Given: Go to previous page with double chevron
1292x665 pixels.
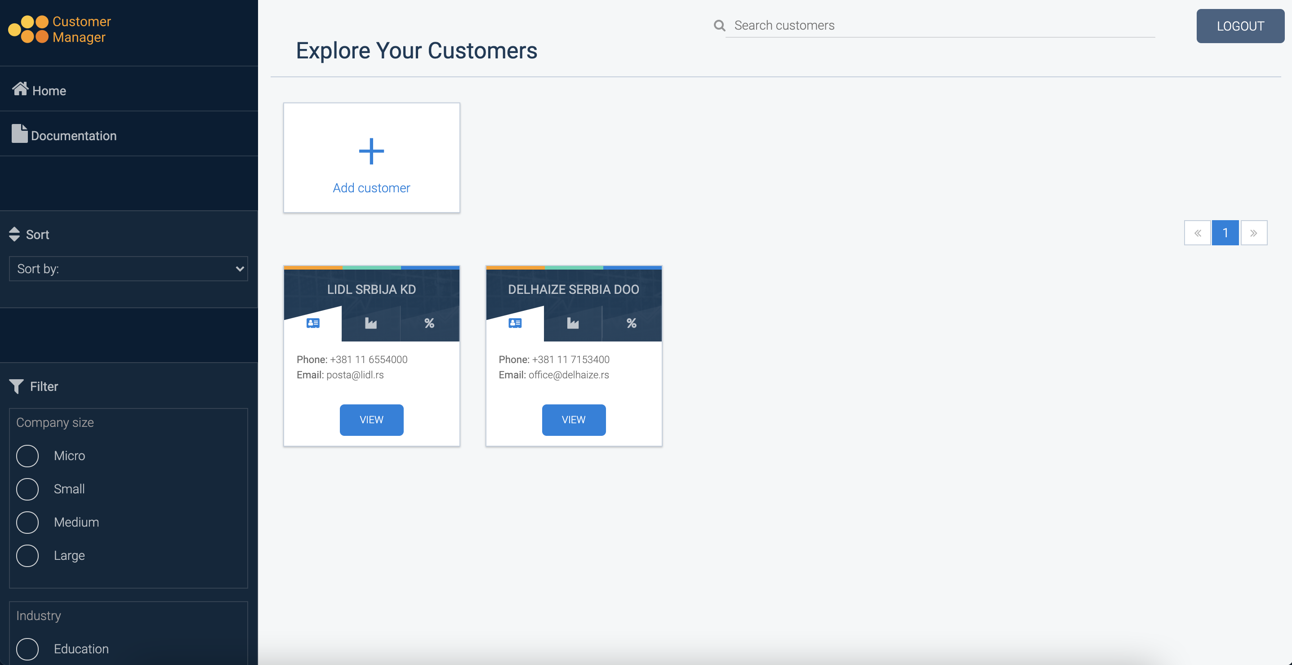Looking at the screenshot, I should [x=1197, y=232].
